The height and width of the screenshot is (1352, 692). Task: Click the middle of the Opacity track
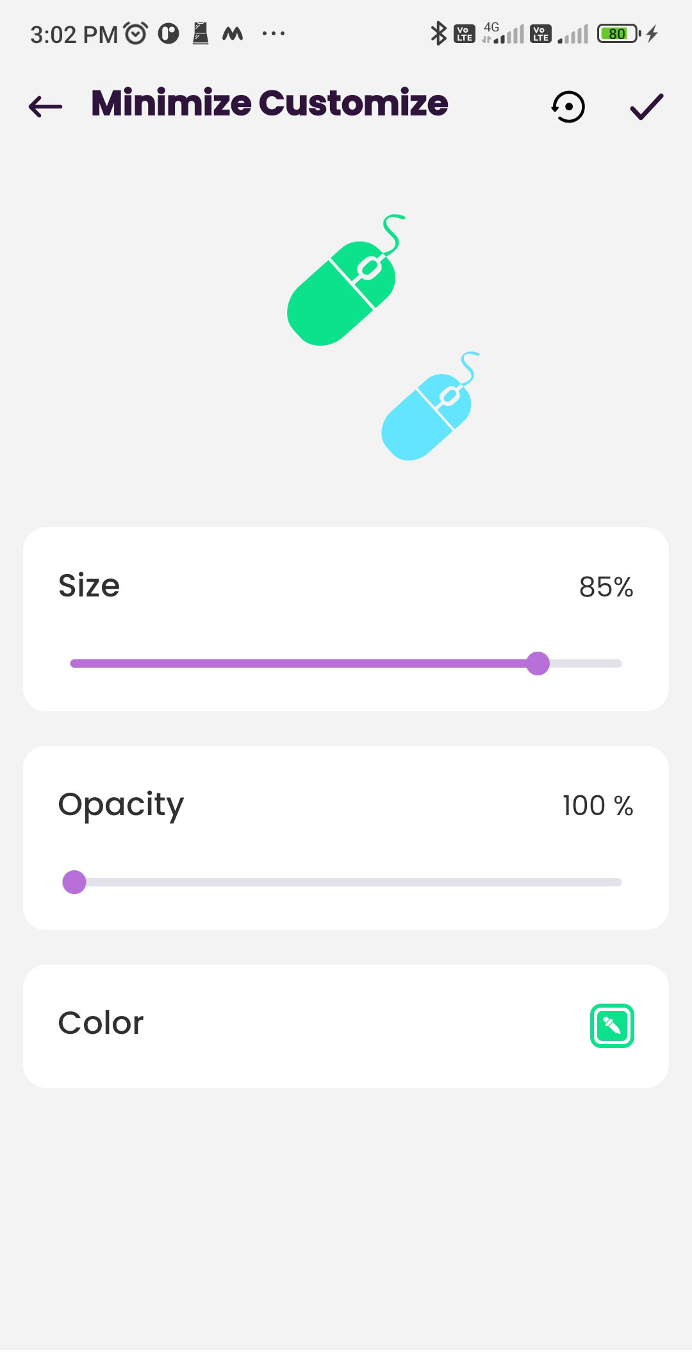click(x=346, y=882)
